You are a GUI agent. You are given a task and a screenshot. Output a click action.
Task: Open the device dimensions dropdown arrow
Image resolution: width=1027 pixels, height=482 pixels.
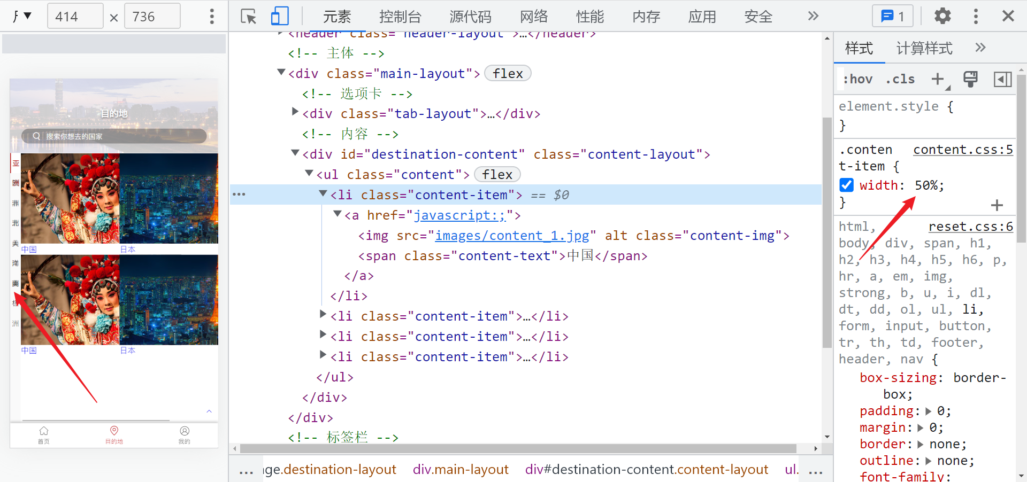[x=27, y=15]
